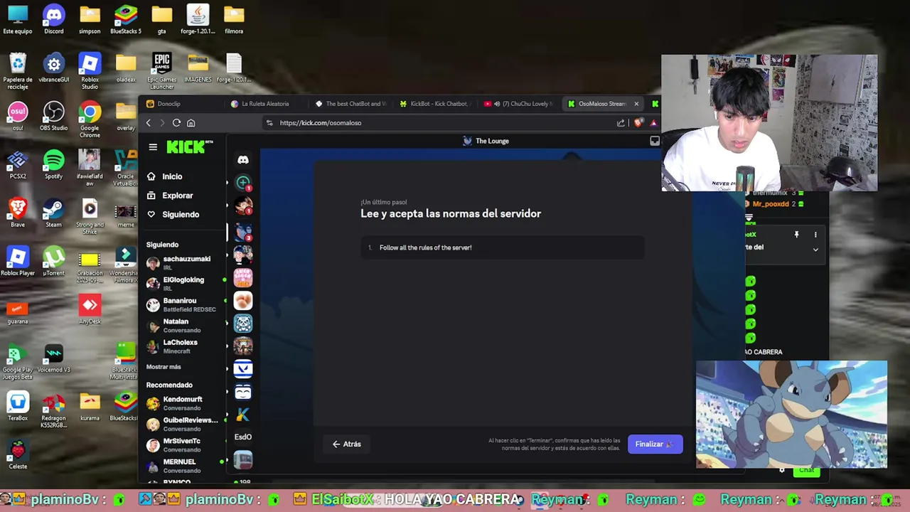Viewport: 910px width, 512px height.
Task: Open the Discord home icon in server list
Action: click(x=243, y=160)
